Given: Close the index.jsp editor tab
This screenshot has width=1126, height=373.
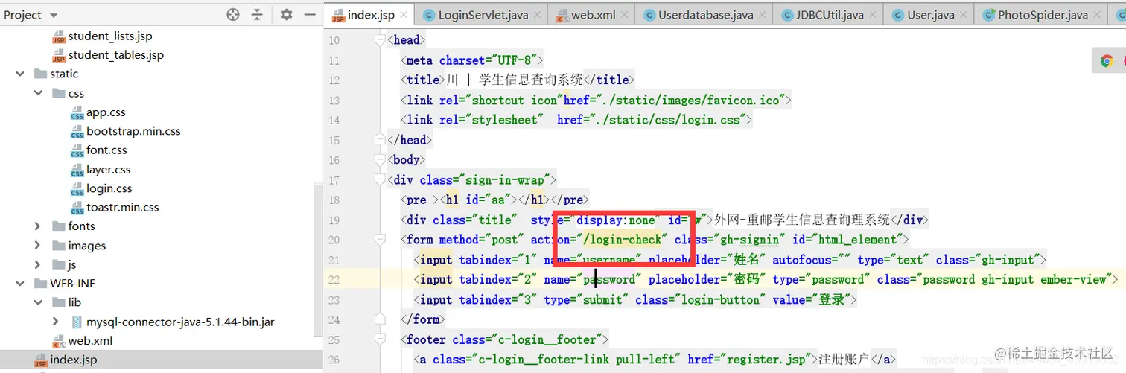Looking at the screenshot, I should tap(404, 15).
